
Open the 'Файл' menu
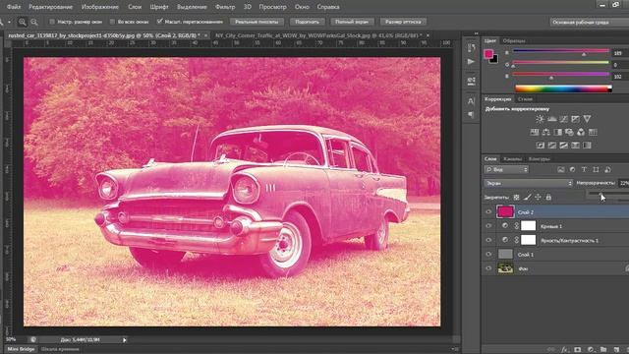[14, 7]
